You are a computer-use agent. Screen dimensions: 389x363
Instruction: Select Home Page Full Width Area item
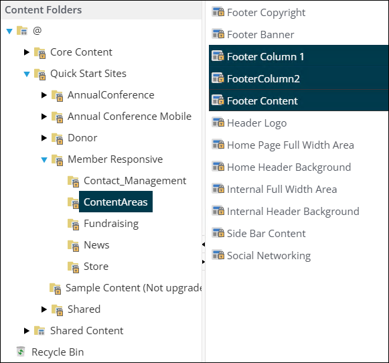click(291, 145)
